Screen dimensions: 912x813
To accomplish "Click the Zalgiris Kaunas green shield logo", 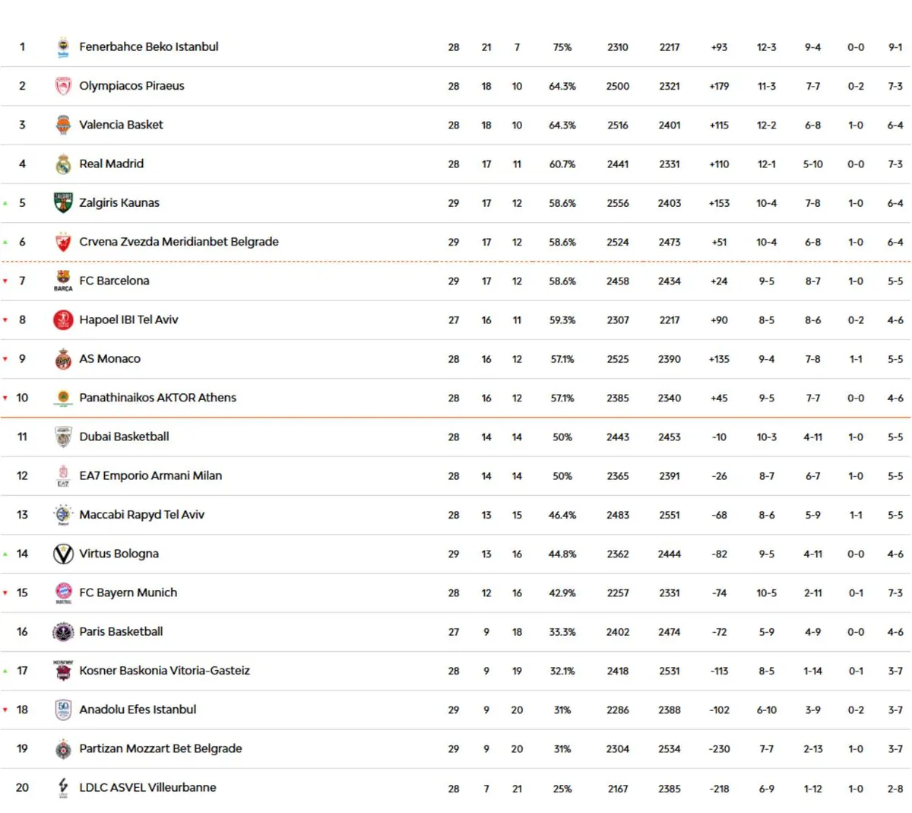I will (x=63, y=203).
